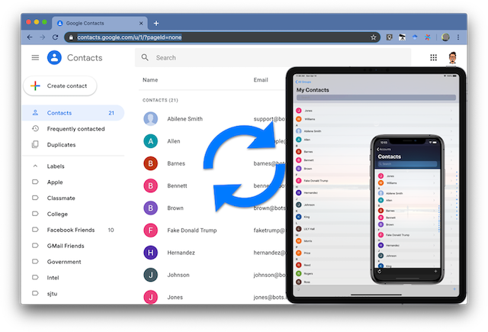
Task: Select Abilene Smith's avatar
Action: [151, 118]
